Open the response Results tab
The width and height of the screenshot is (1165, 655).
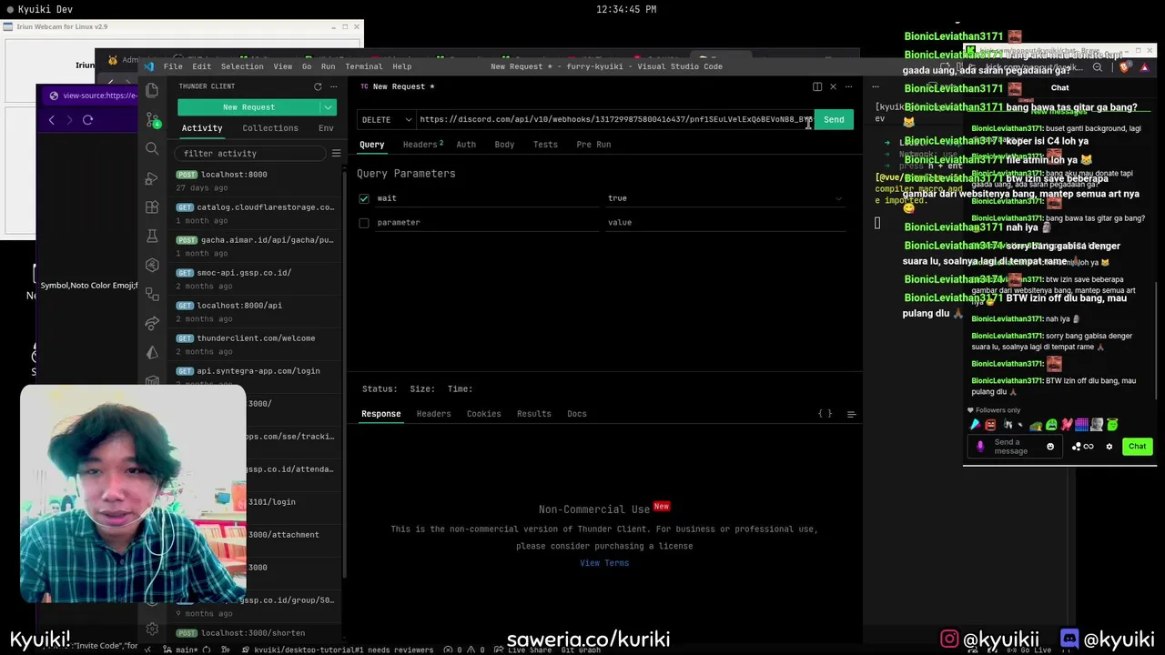coord(534,414)
